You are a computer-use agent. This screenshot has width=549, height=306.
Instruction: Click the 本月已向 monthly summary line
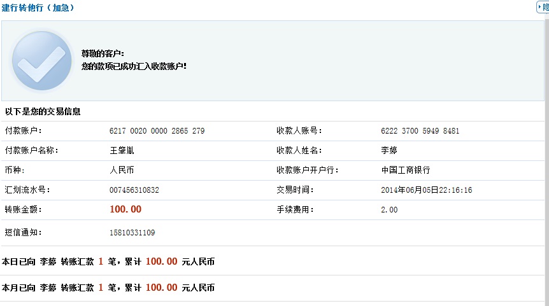coord(108,288)
